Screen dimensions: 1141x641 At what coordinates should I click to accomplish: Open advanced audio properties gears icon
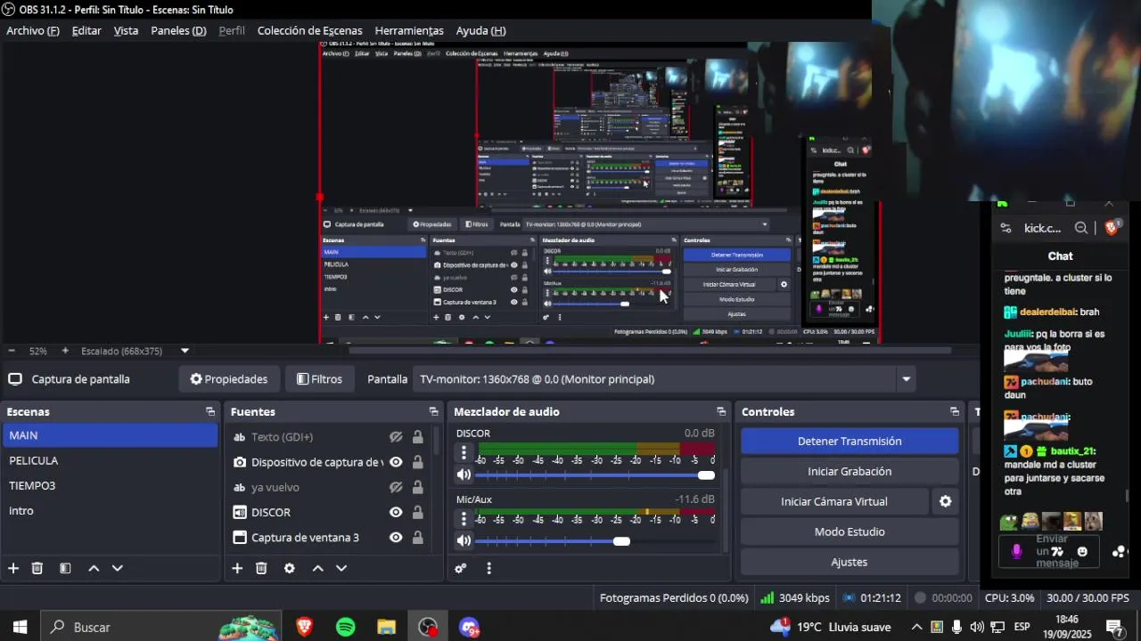click(x=461, y=568)
